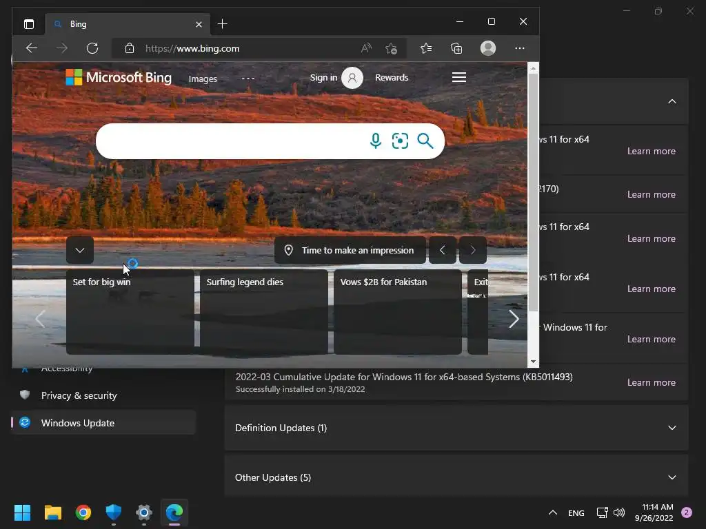Image resolution: width=706 pixels, height=529 pixels.
Task: Open Privacy & security in Settings
Action: [x=103, y=395]
